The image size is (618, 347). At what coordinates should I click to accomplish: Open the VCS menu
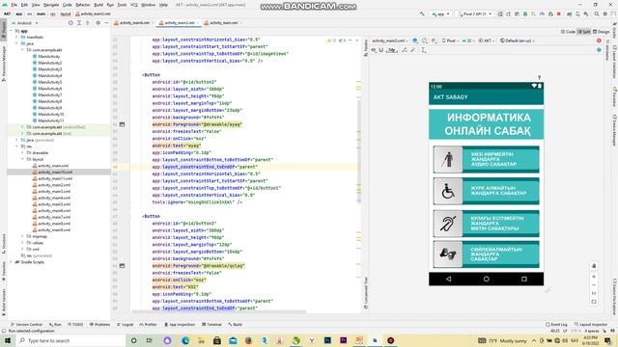[134, 5]
